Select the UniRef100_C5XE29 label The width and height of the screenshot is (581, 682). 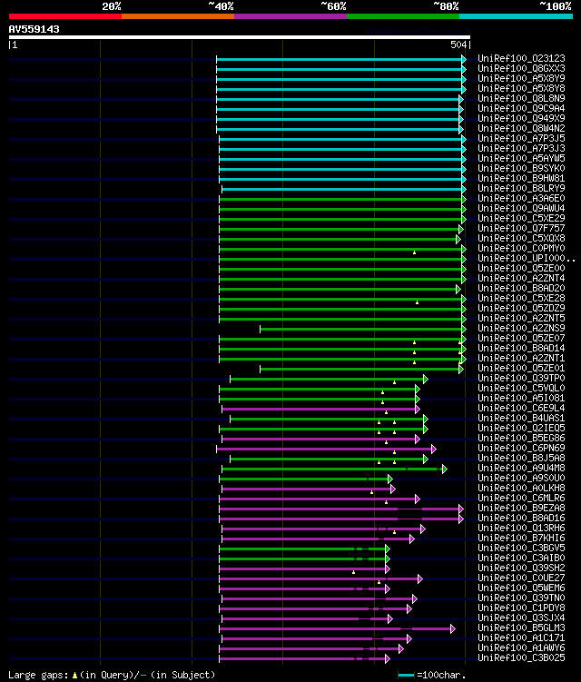[x=521, y=219]
